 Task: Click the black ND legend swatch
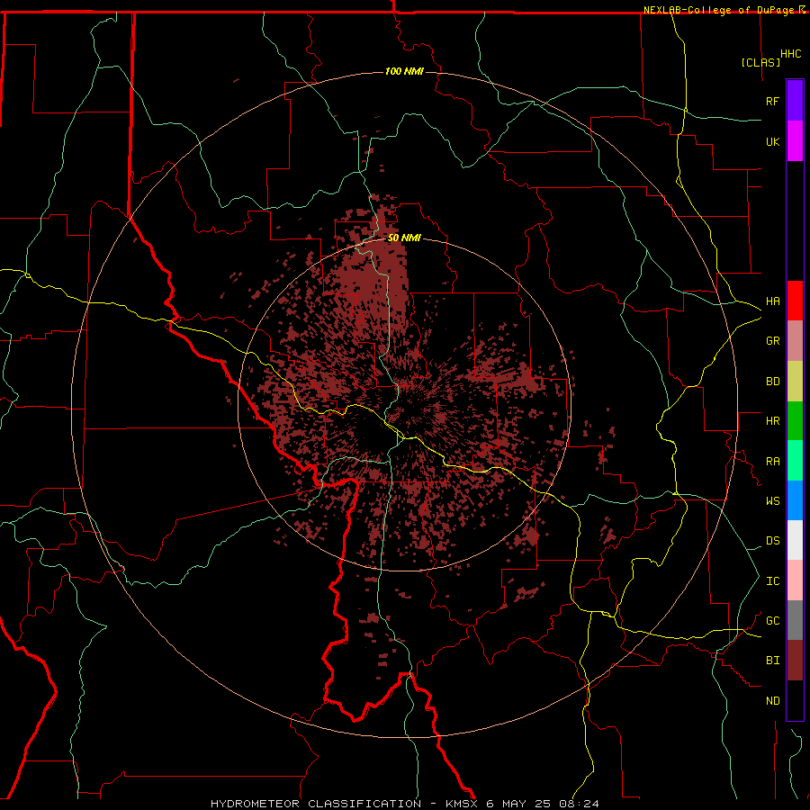click(x=795, y=700)
